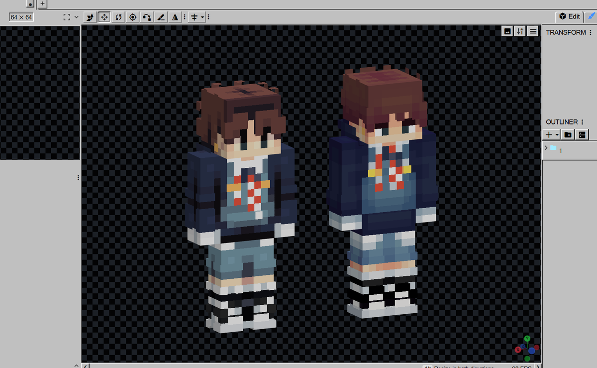The image size is (597, 368).
Task: Click the left arrow of the horizontal scrollbar
Action: [85, 366]
